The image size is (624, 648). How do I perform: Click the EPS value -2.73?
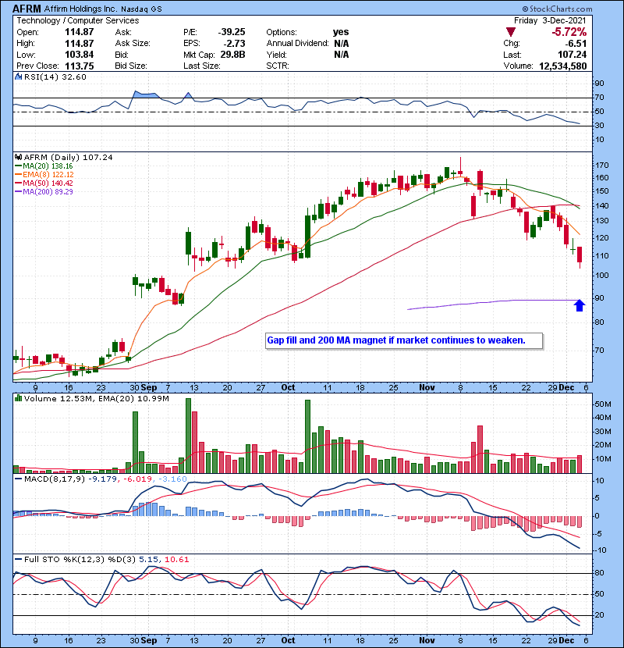point(235,44)
